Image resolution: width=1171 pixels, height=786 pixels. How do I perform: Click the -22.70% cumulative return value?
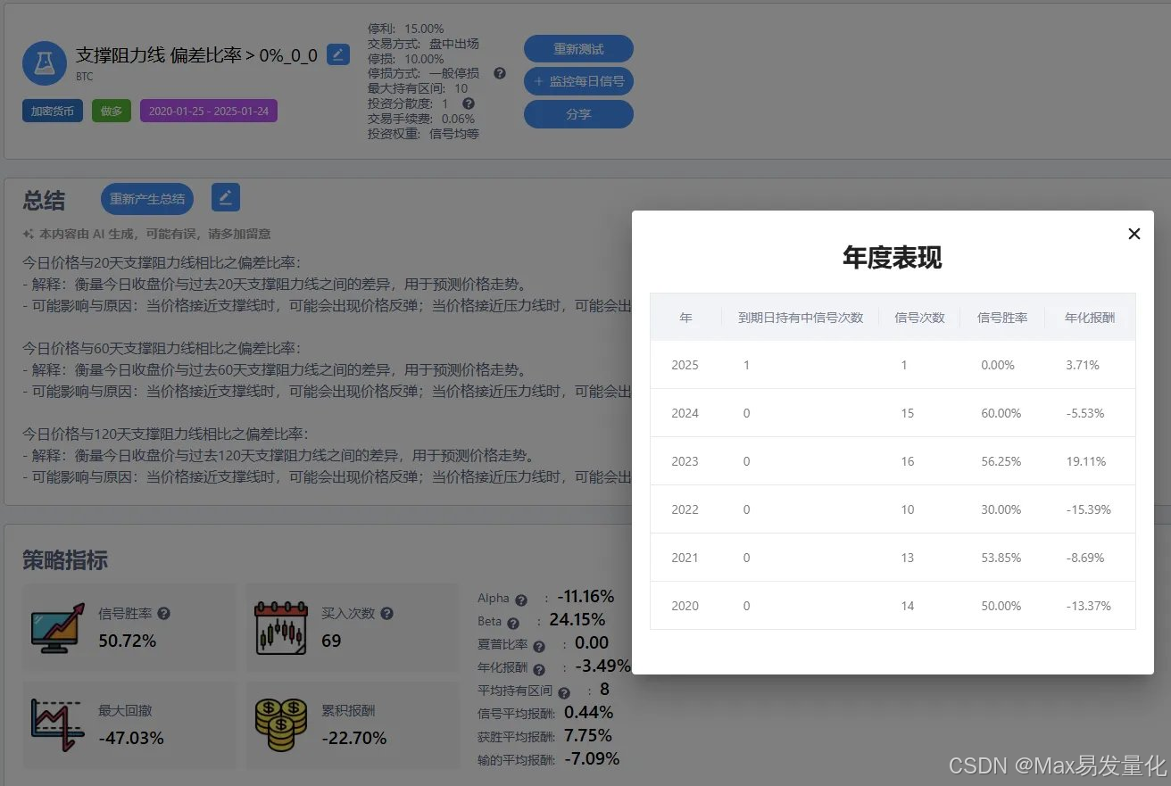coord(354,738)
